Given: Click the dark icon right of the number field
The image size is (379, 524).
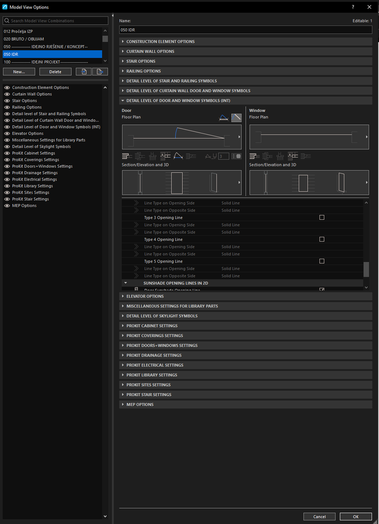Looking at the screenshot, I should (236, 156).
